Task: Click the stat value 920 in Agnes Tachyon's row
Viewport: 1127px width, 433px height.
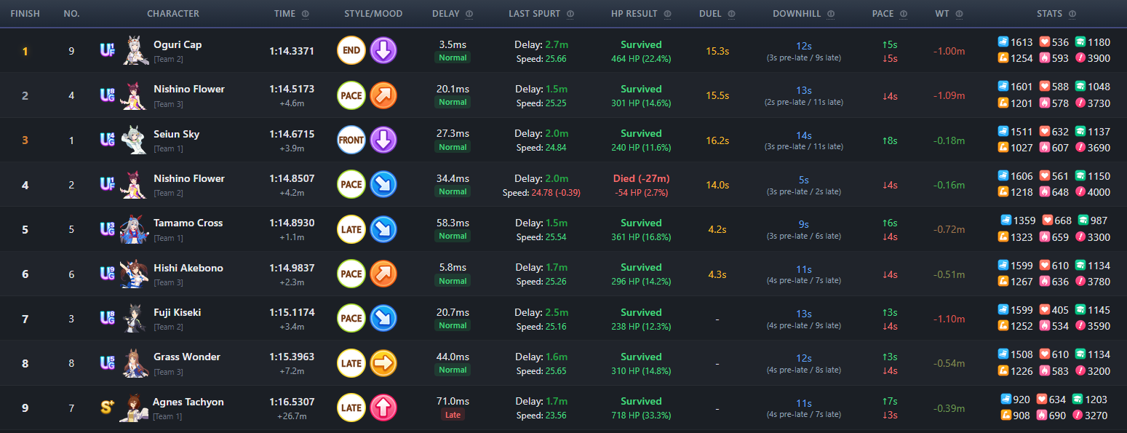Action: point(1022,399)
